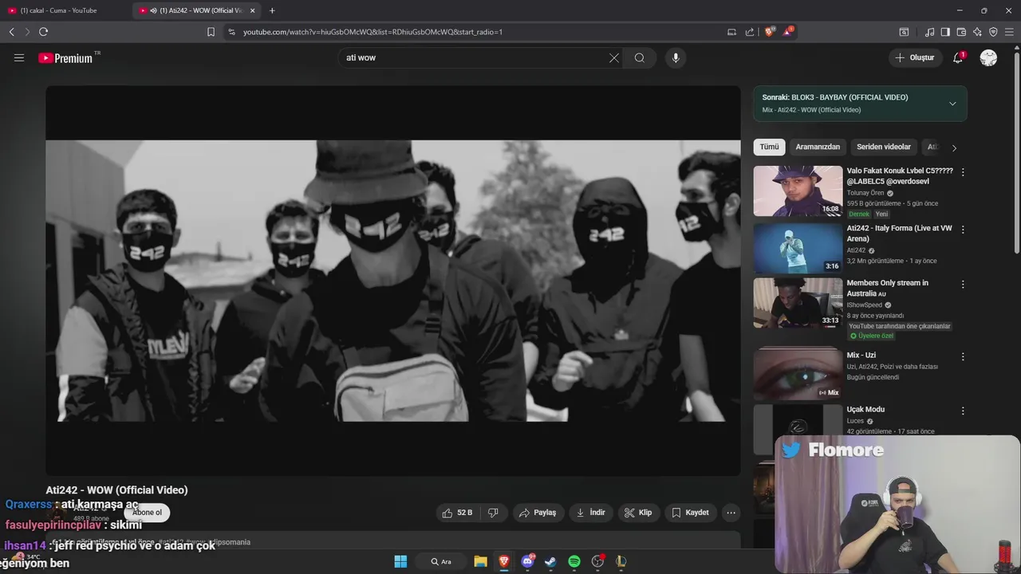Open Mix - Uzi eye thumbnail
The height and width of the screenshot is (574, 1021).
[798, 374]
